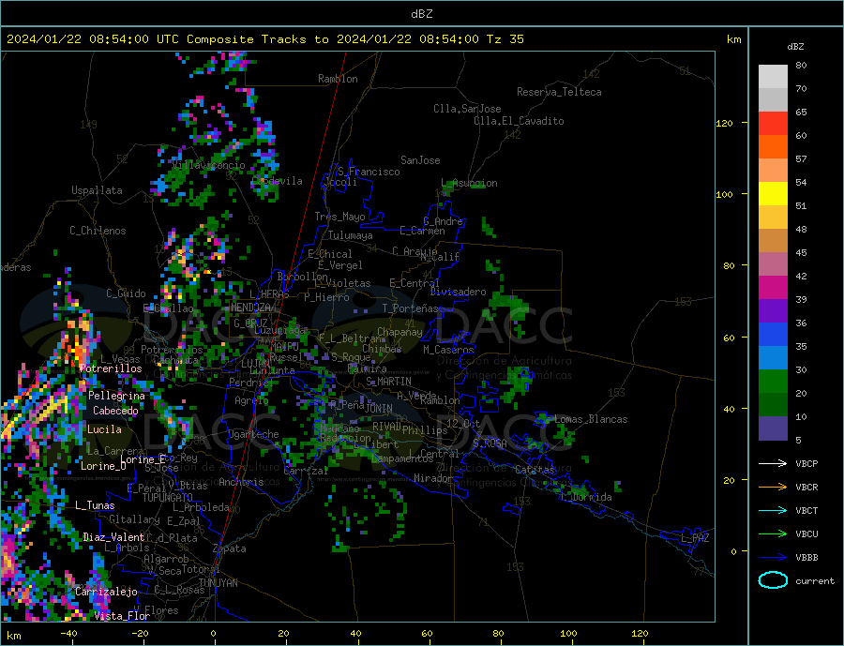Click the 'TUNUYAN' city label
The width and height of the screenshot is (844, 646).
(x=218, y=583)
